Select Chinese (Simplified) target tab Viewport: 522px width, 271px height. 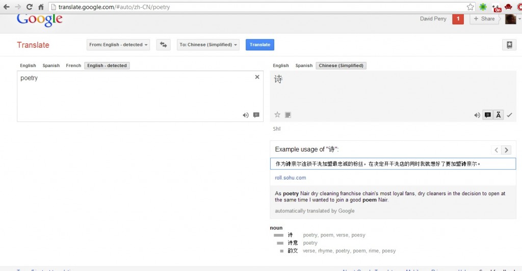pos(341,66)
